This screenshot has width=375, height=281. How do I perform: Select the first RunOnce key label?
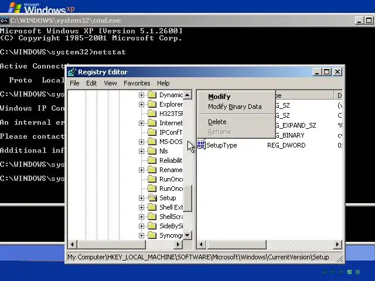click(x=171, y=179)
